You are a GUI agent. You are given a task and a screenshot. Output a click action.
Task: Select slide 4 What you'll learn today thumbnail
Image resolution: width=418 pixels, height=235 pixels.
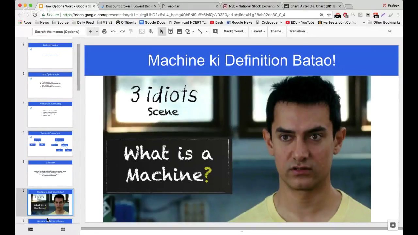50,114
